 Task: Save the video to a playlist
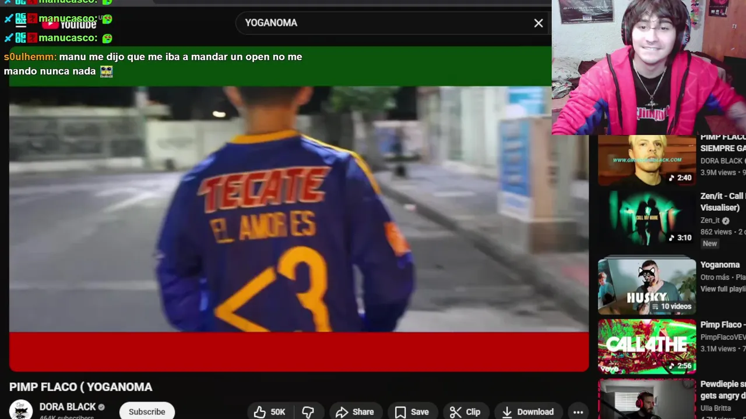point(412,411)
